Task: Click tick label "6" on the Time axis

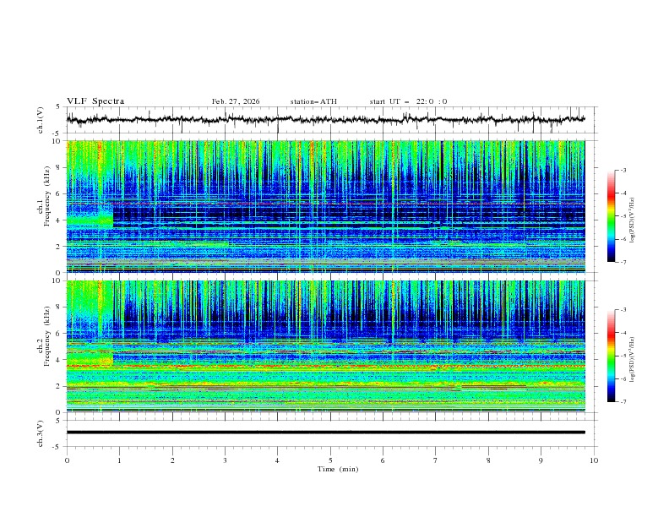Action: click(x=383, y=460)
